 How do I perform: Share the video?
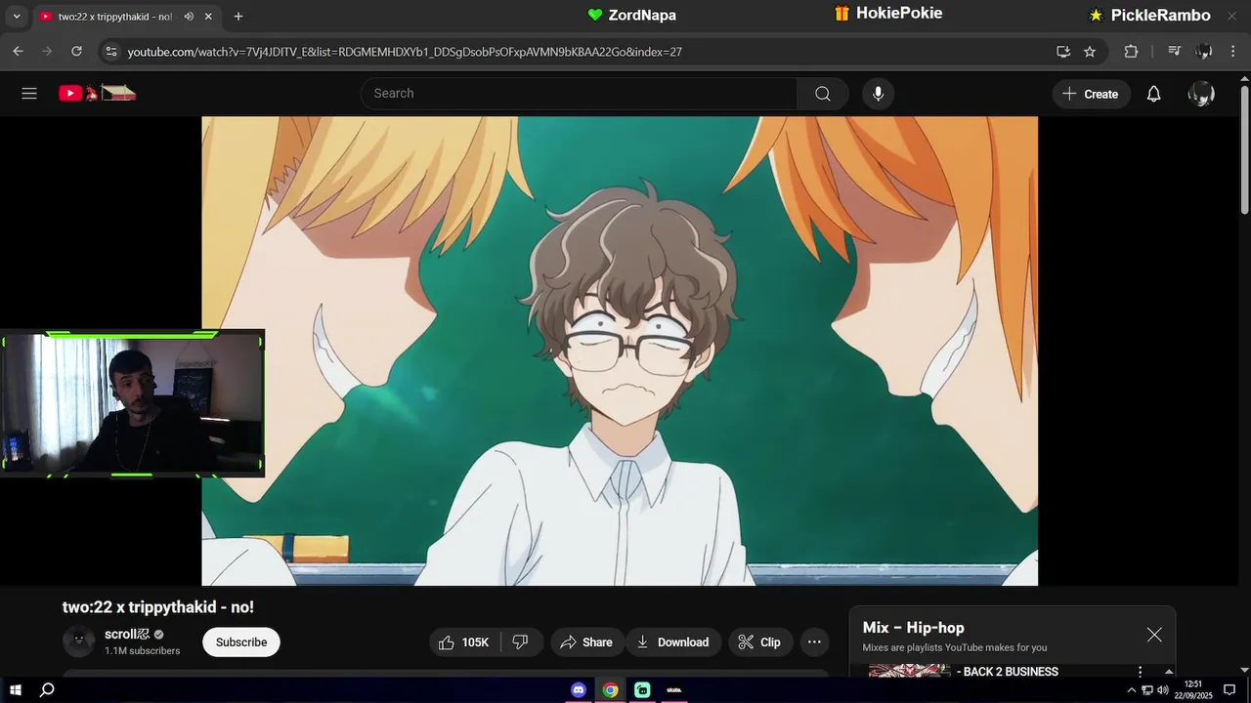tap(586, 642)
